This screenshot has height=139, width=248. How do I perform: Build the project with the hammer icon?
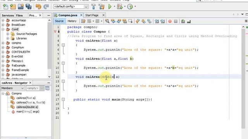tap(93, 7)
